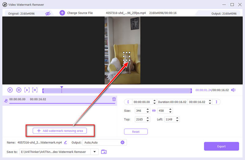
Task: Click the timeline playhead marker
Action: 62,87
